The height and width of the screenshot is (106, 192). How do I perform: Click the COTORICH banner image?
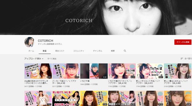(x=96, y=17)
